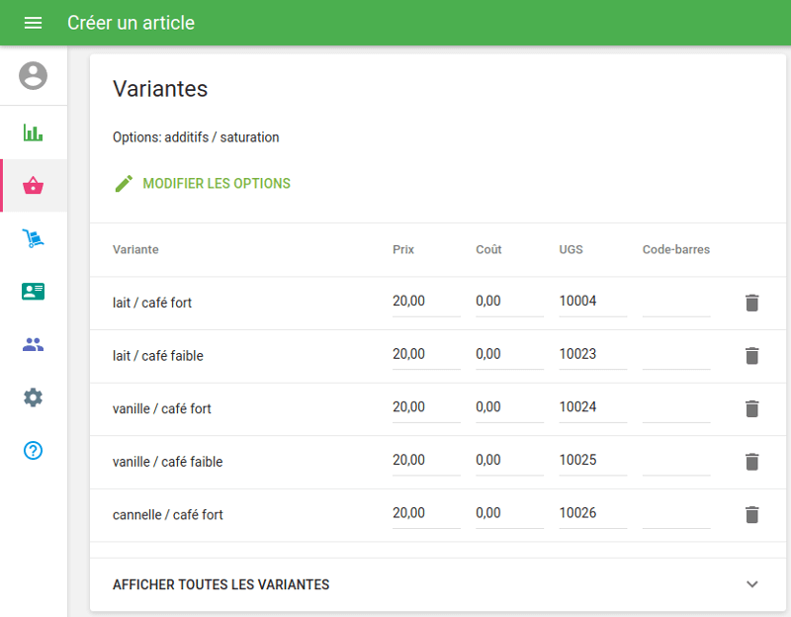Expand Afficher toutes les variantes chevron

pos(751,583)
